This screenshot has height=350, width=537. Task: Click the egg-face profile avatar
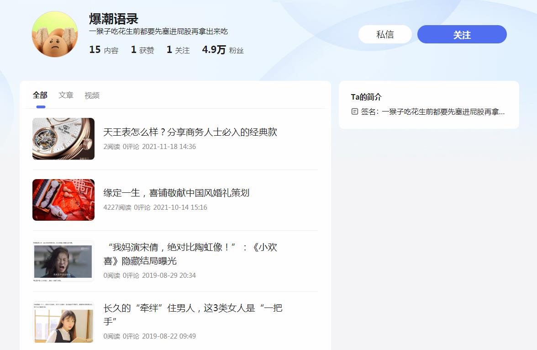55,34
